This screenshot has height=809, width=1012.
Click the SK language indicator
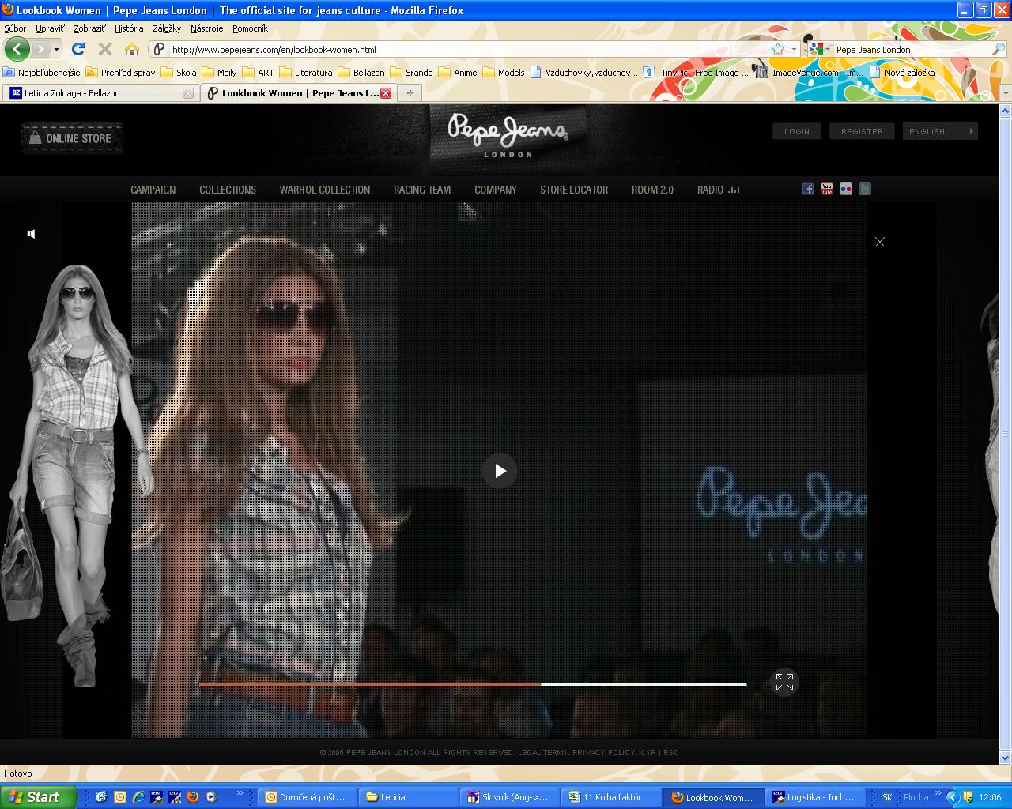[x=887, y=797]
